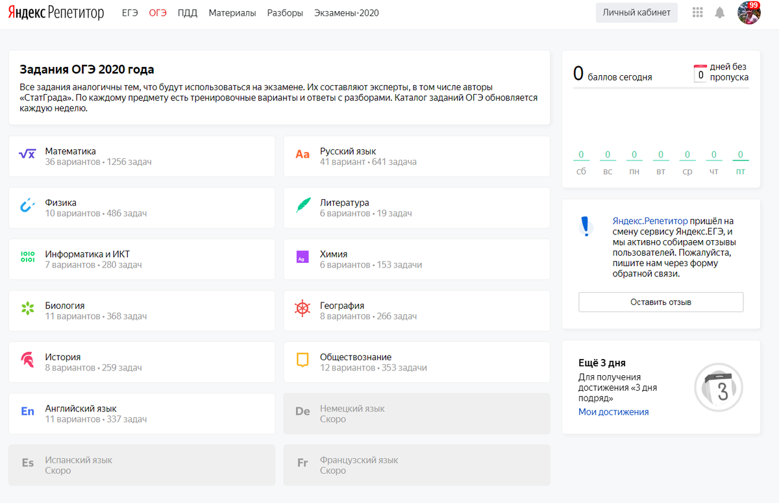Screen dimensions: 779x503
Task: Switch to the ЕГЭ tab
Action: click(x=130, y=13)
